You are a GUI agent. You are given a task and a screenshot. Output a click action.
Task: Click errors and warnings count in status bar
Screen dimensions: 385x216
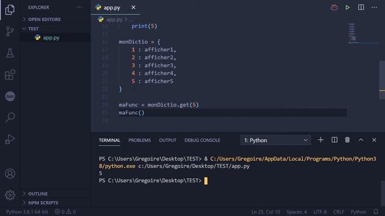click(x=66, y=212)
